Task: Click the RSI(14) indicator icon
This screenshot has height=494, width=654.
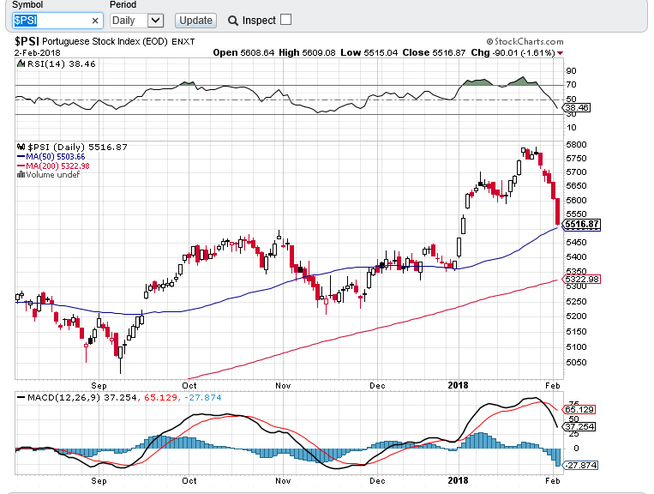Action: coord(21,63)
